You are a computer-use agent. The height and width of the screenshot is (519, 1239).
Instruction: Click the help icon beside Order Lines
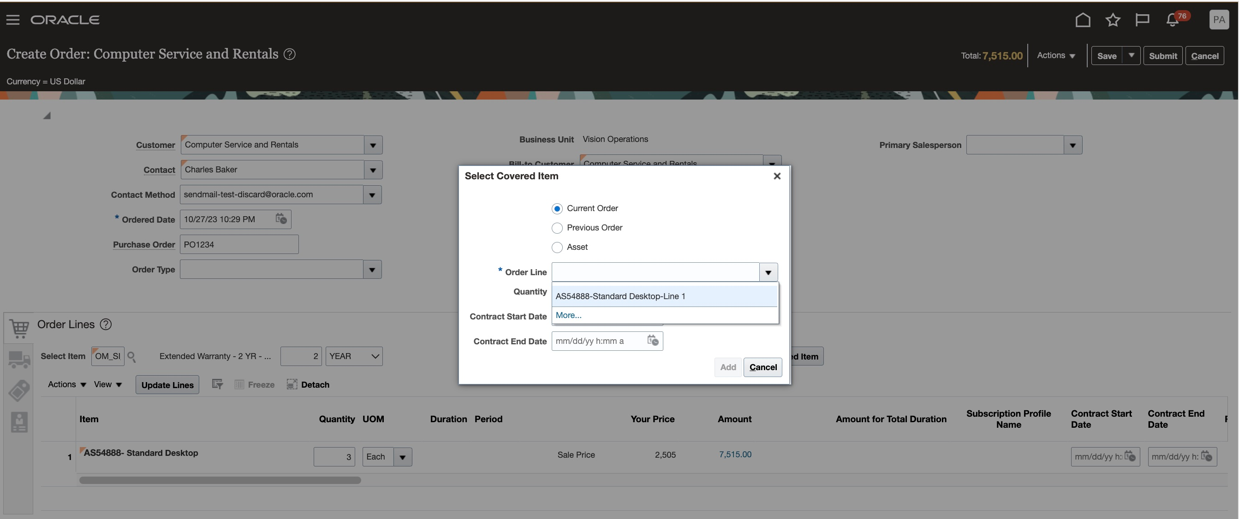pyautogui.click(x=106, y=324)
